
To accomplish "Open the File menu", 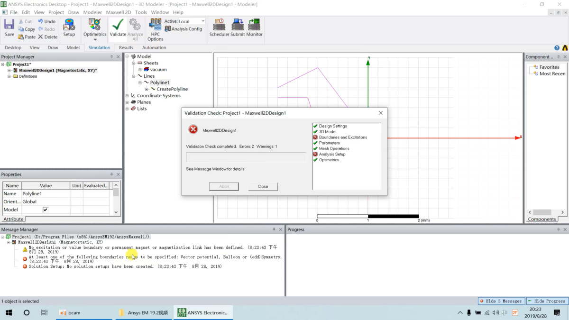I will pyautogui.click(x=13, y=12).
